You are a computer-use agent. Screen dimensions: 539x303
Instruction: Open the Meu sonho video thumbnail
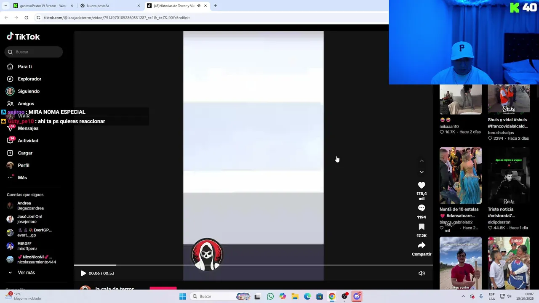[x=461, y=263]
